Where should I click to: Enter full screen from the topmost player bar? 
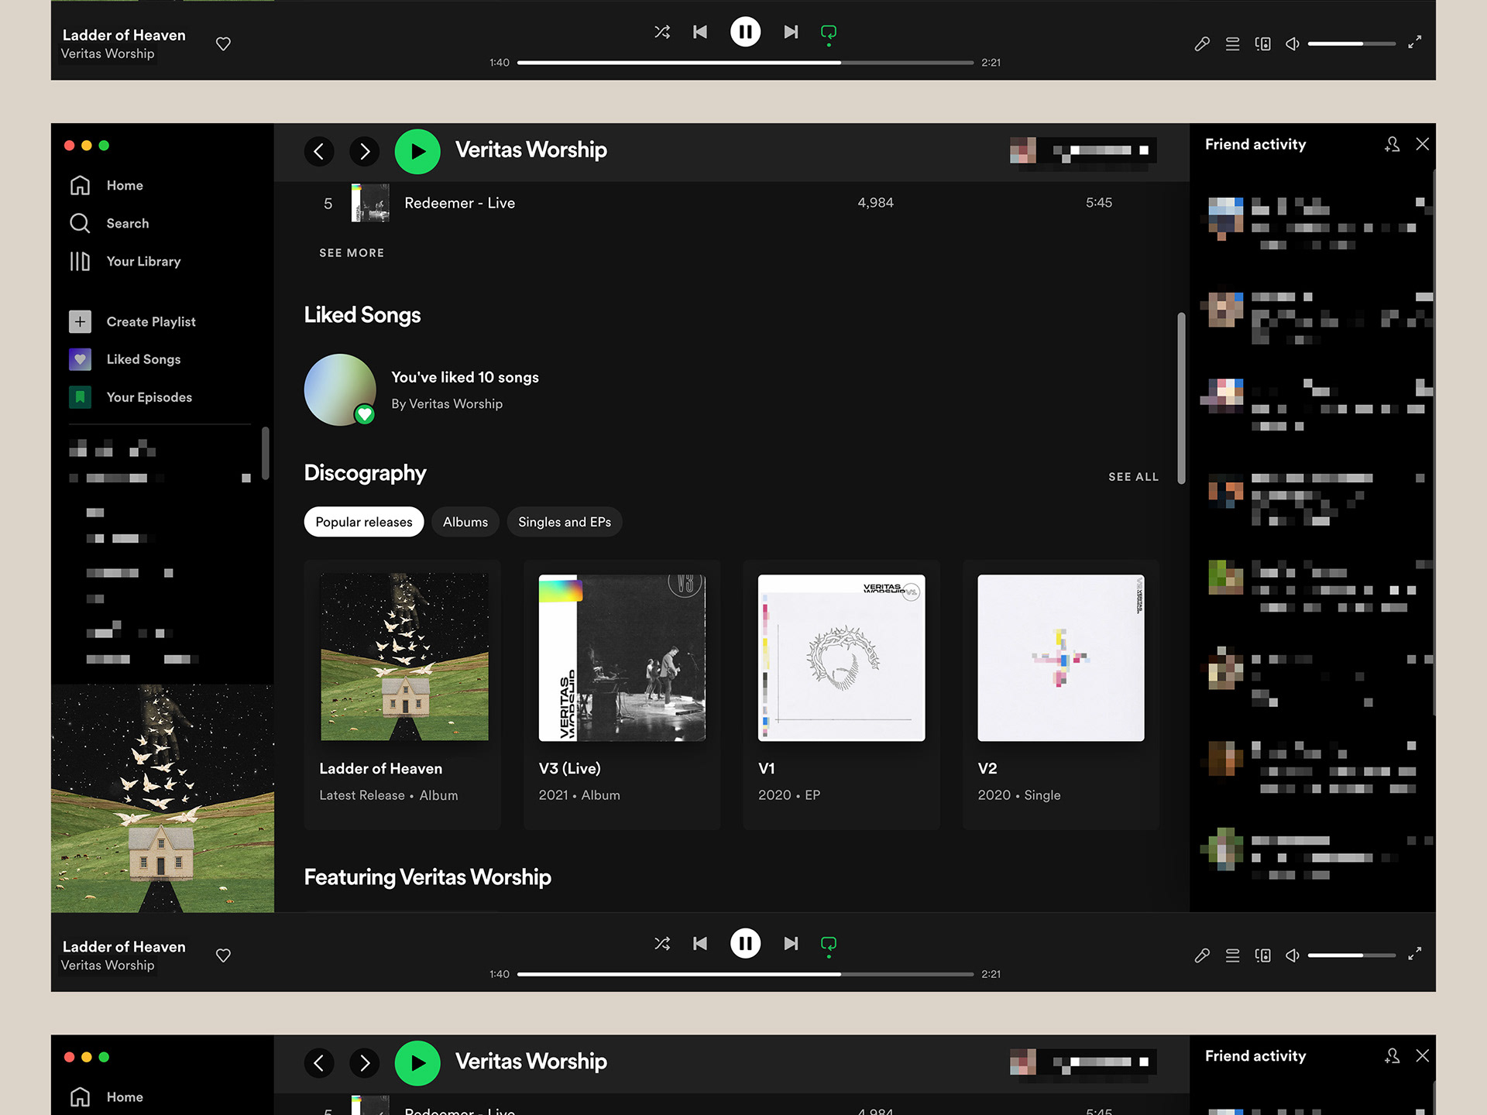click(x=1414, y=42)
